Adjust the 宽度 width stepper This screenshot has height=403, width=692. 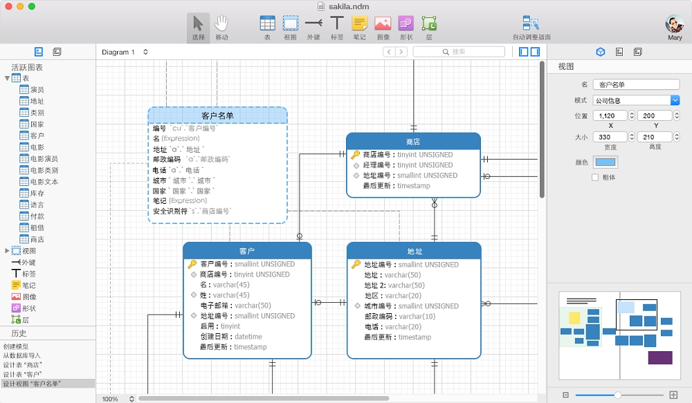632,137
